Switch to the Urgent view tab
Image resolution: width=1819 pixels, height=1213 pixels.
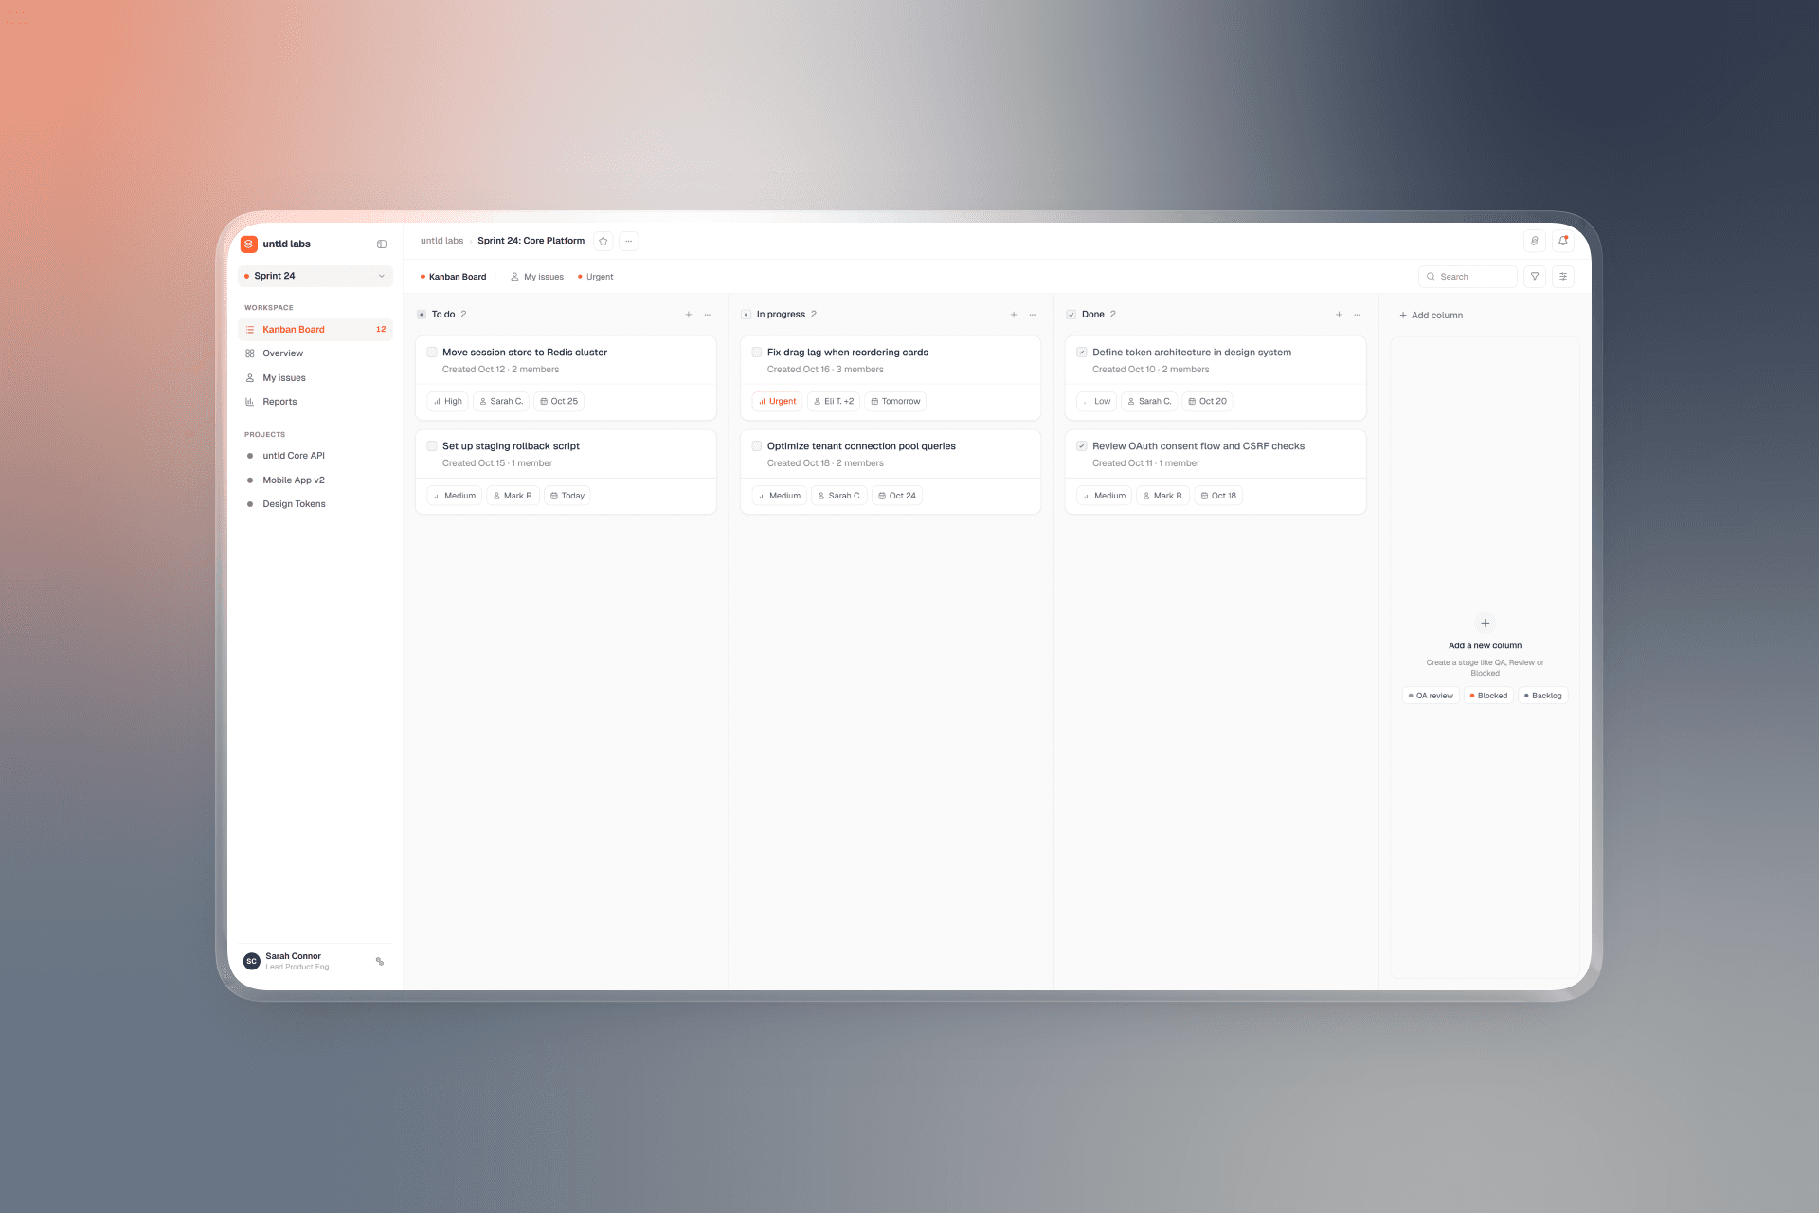coord(596,277)
